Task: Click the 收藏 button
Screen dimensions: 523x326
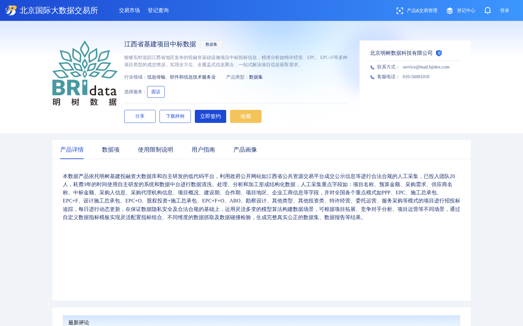Action: point(246,116)
